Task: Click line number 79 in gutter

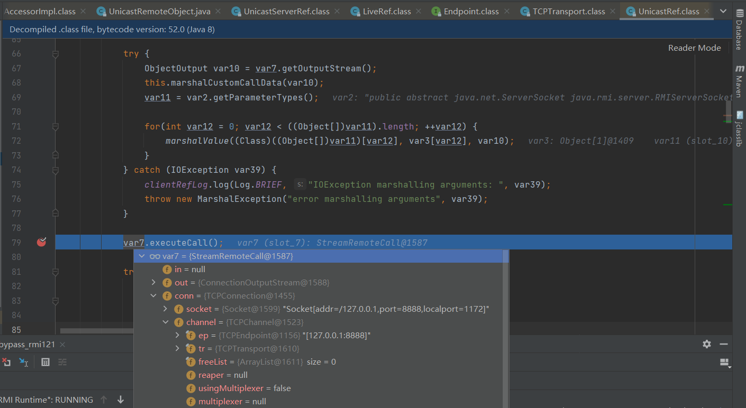Action: coord(16,243)
